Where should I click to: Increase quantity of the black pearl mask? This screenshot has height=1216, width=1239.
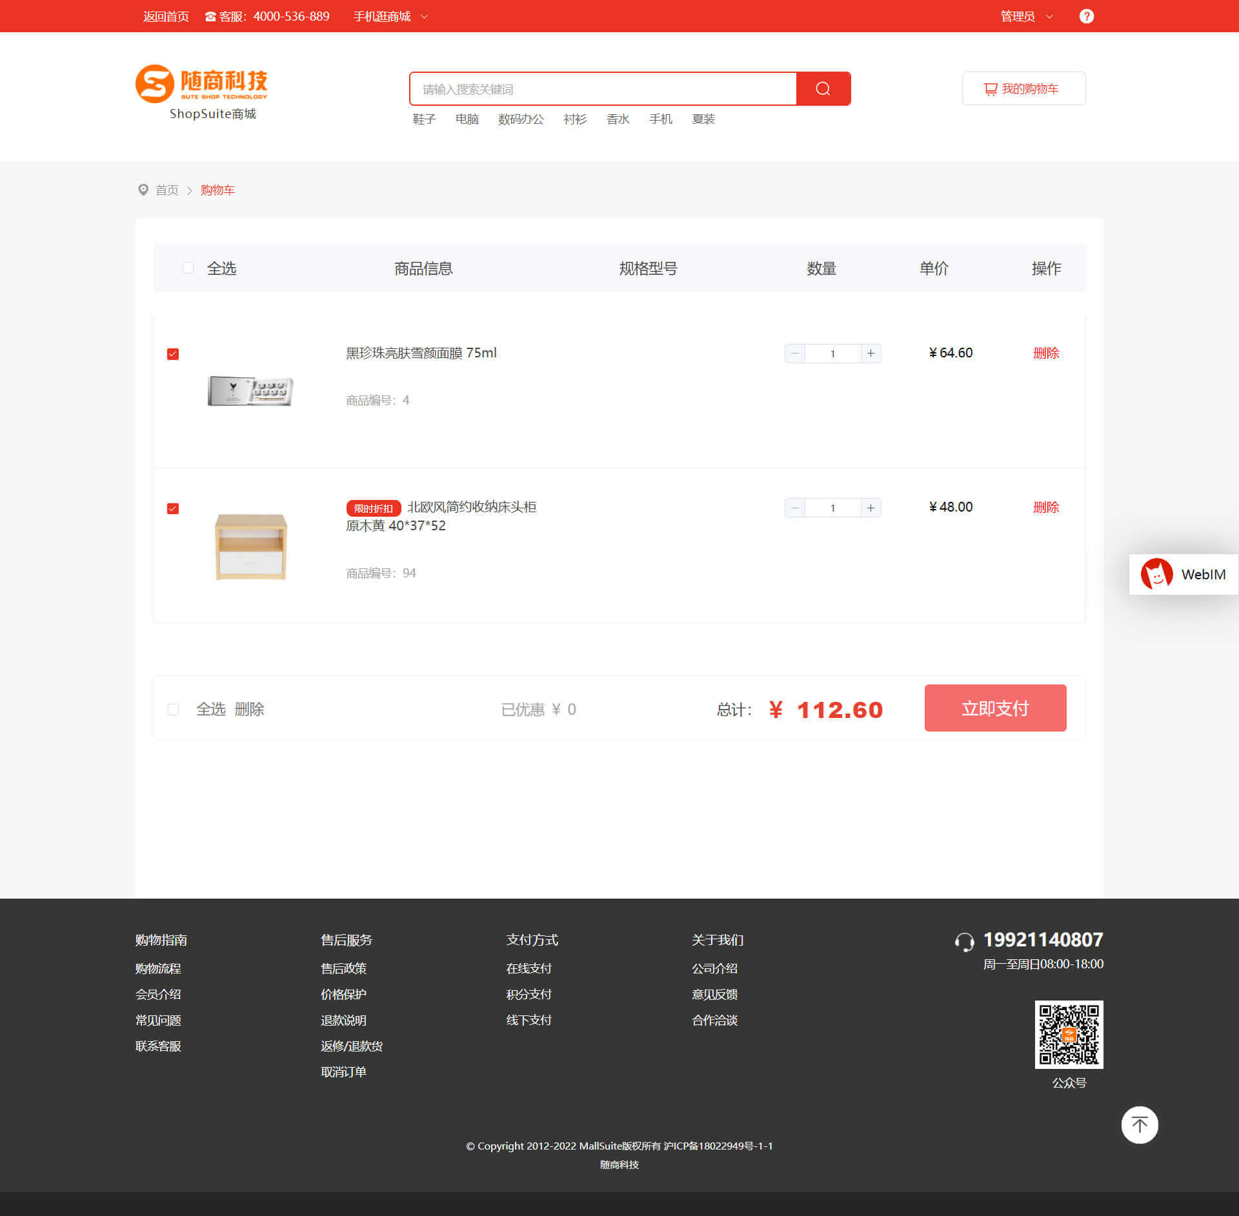click(x=871, y=354)
